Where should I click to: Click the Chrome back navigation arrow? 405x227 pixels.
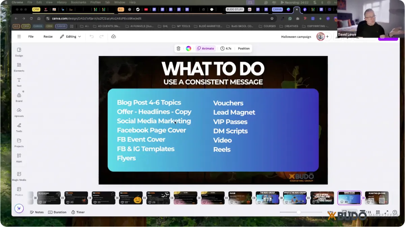click(x=16, y=19)
